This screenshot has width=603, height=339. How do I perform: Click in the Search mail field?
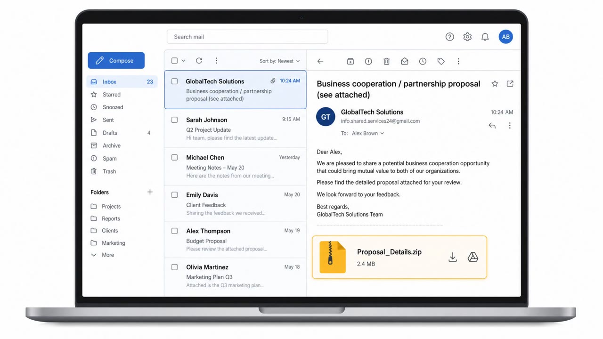[x=247, y=37]
